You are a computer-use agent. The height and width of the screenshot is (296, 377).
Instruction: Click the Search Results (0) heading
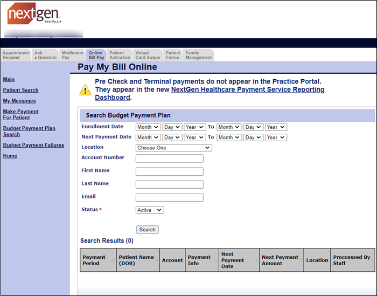(107, 241)
